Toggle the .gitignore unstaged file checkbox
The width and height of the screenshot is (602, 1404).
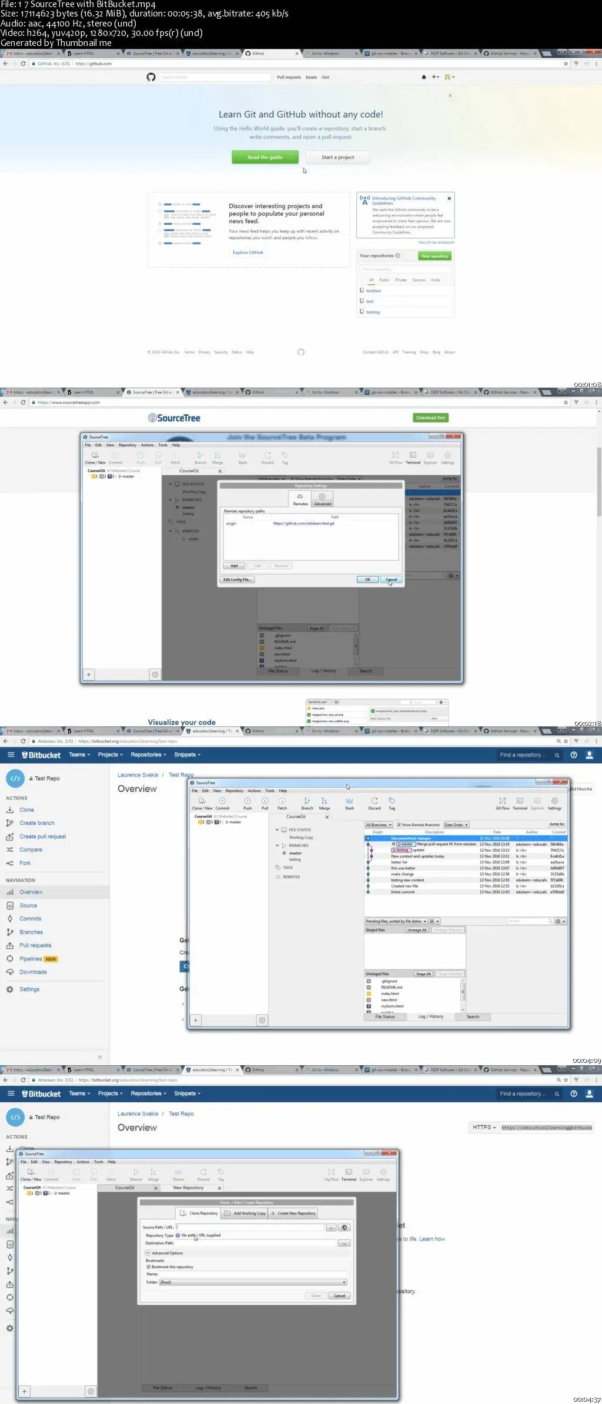369,981
